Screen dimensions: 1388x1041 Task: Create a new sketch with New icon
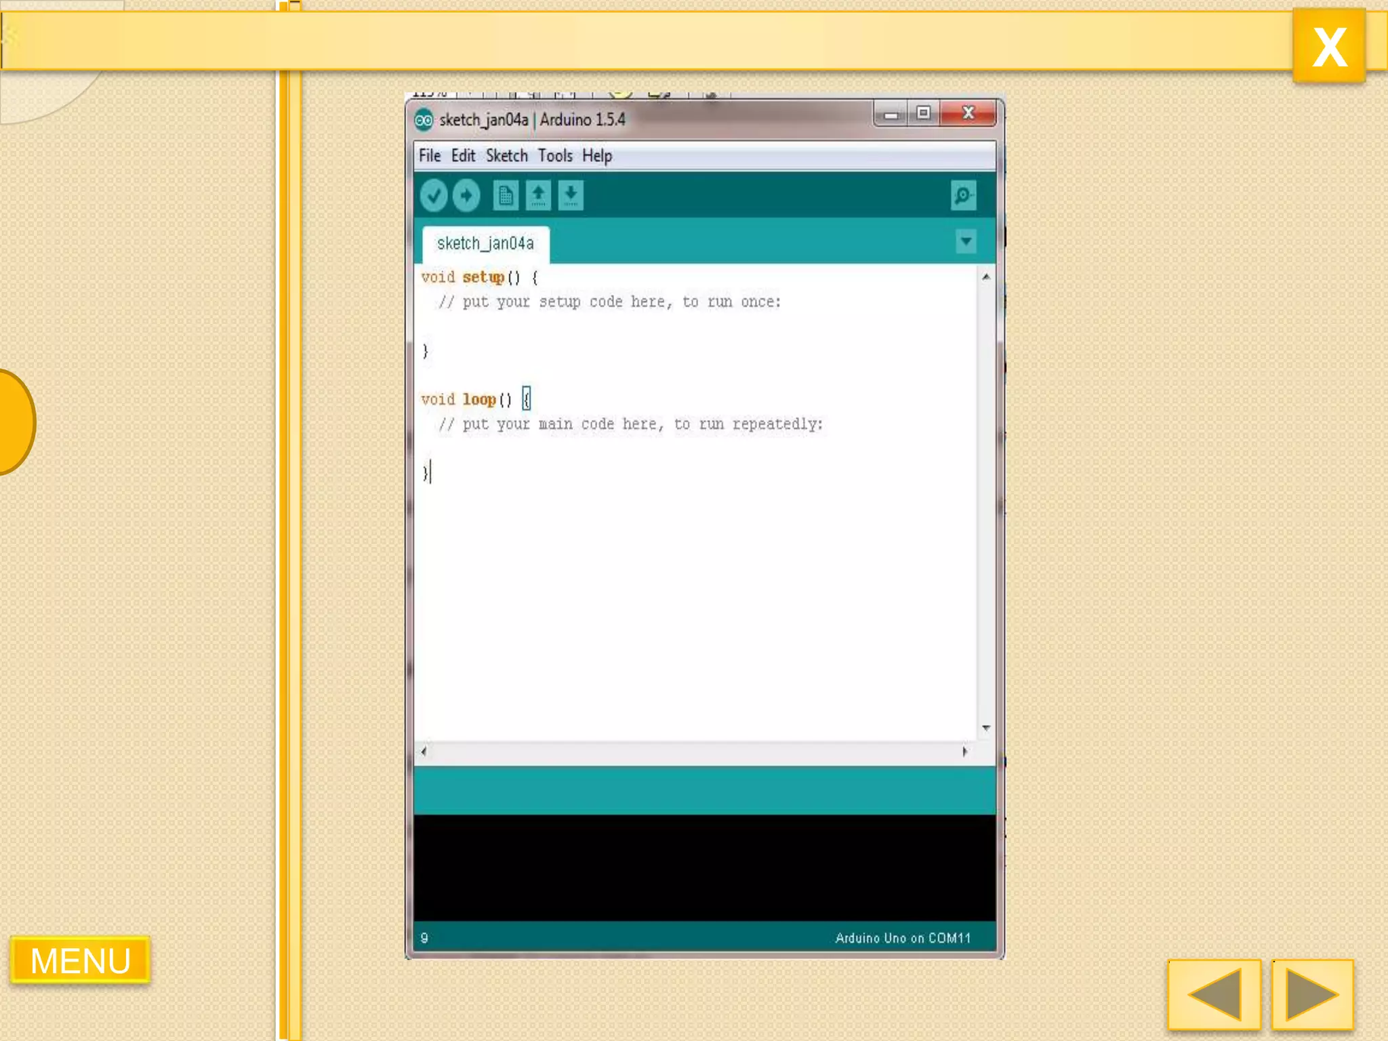point(505,196)
